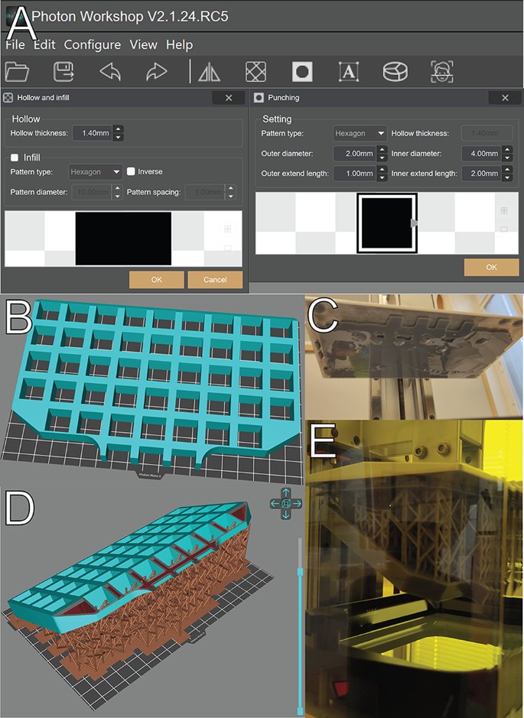This screenshot has height=718, width=524.
Task: Click grid icon in Punching preview
Action: (x=504, y=210)
